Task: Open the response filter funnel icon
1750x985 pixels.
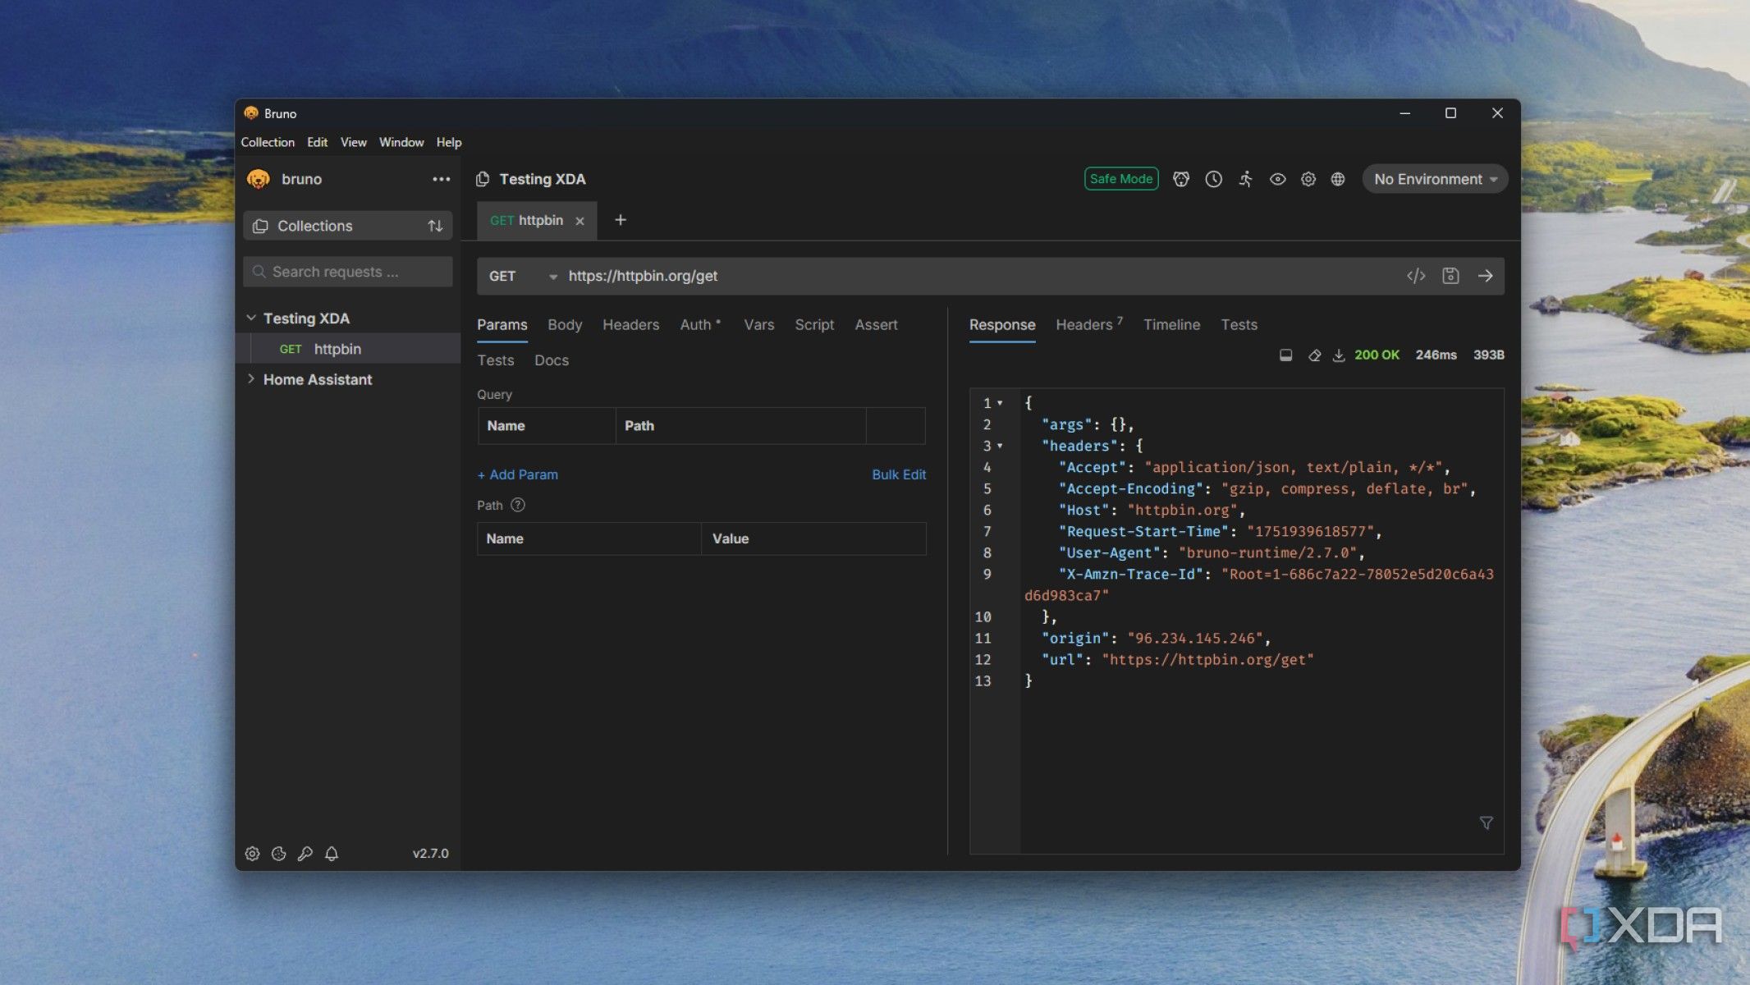Action: (x=1486, y=822)
